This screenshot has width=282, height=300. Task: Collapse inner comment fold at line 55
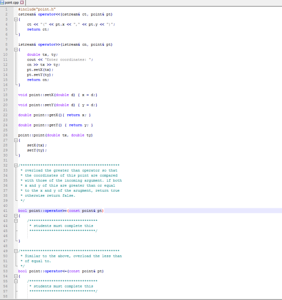pos(16,281)
